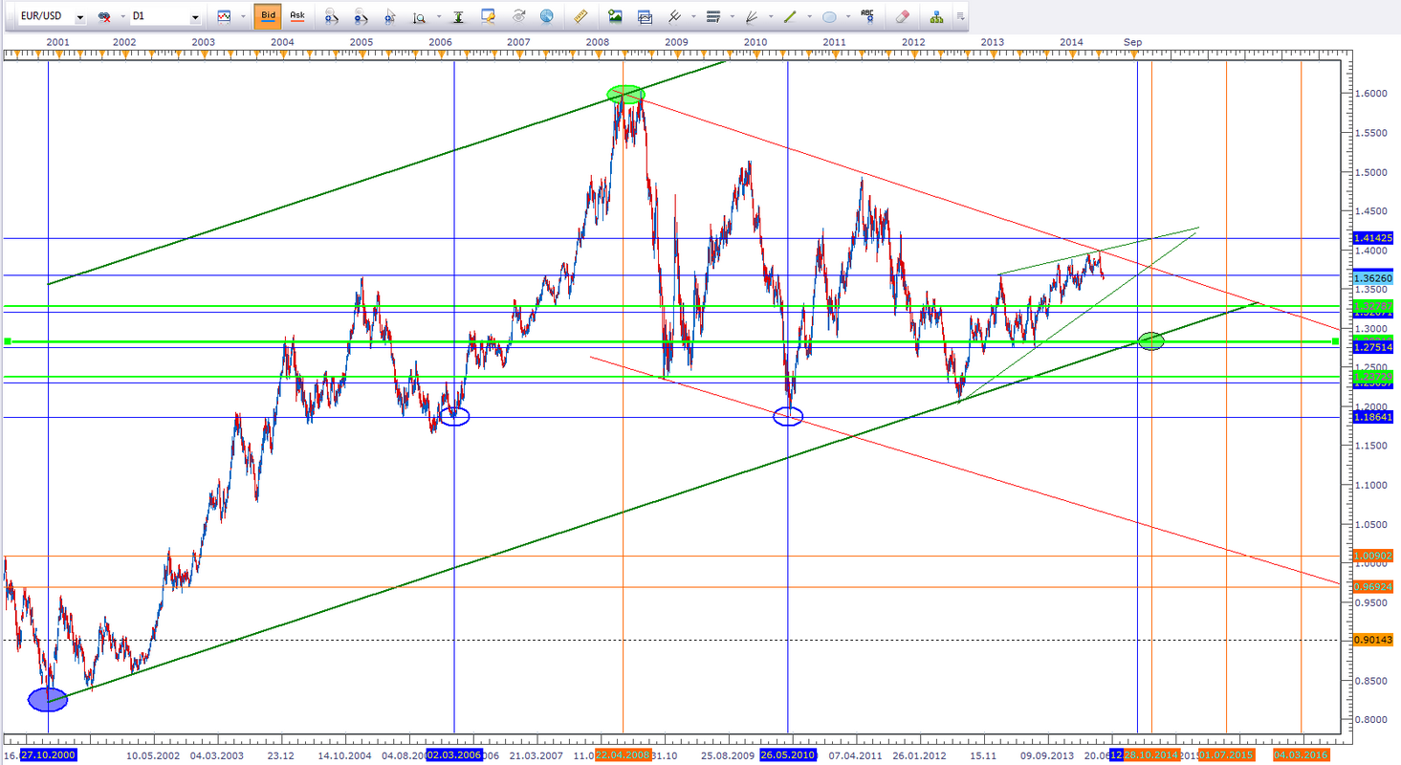The height and width of the screenshot is (765, 1401).
Task: Click the second zoom magnifier icon
Action: [361, 17]
